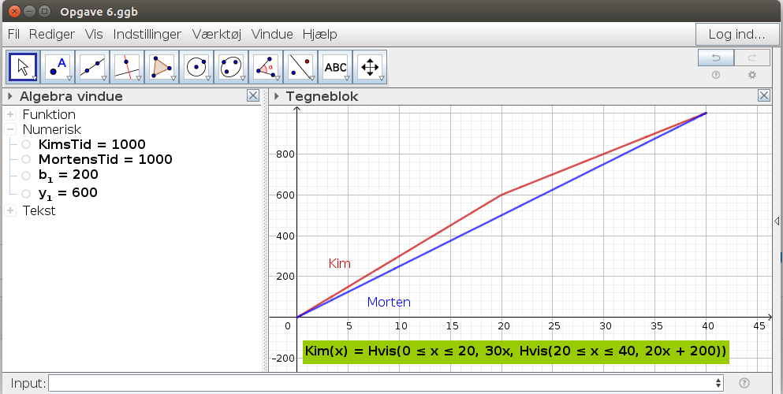Toggle visibility circle for y₁ = 600

point(26,194)
